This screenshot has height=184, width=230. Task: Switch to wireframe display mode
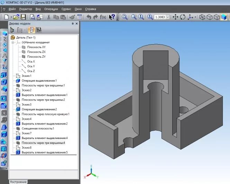point(202,17)
